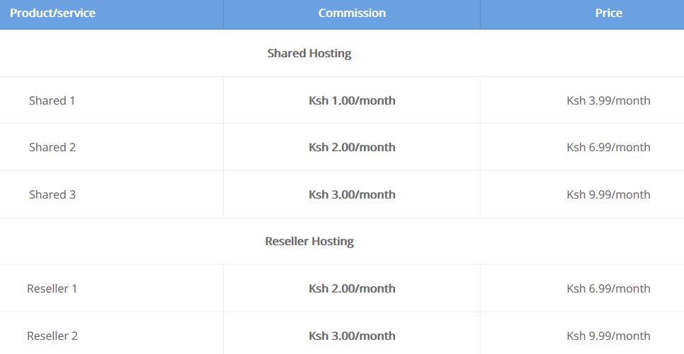Click Shared 2 price Ksh 6.99/month
The height and width of the screenshot is (354, 684).
pos(608,148)
